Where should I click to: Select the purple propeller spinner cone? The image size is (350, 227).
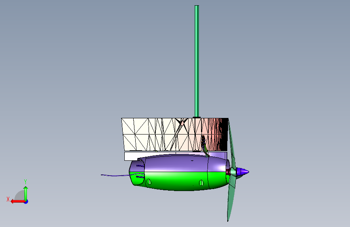[242, 172]
